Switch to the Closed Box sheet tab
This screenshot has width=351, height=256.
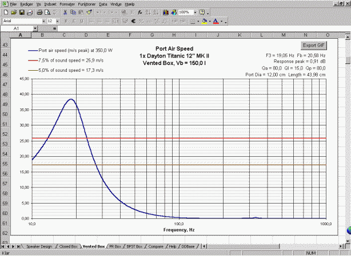(69, 246)
